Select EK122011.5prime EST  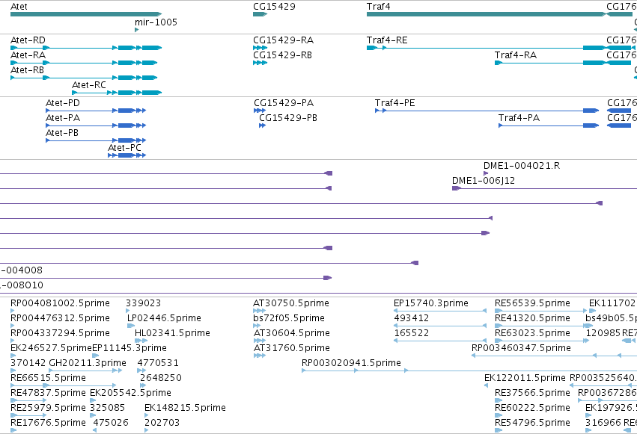[487, 385]
